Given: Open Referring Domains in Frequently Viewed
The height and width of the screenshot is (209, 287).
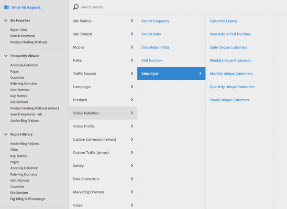Looking at the screenshot, I should pos(23,84).
